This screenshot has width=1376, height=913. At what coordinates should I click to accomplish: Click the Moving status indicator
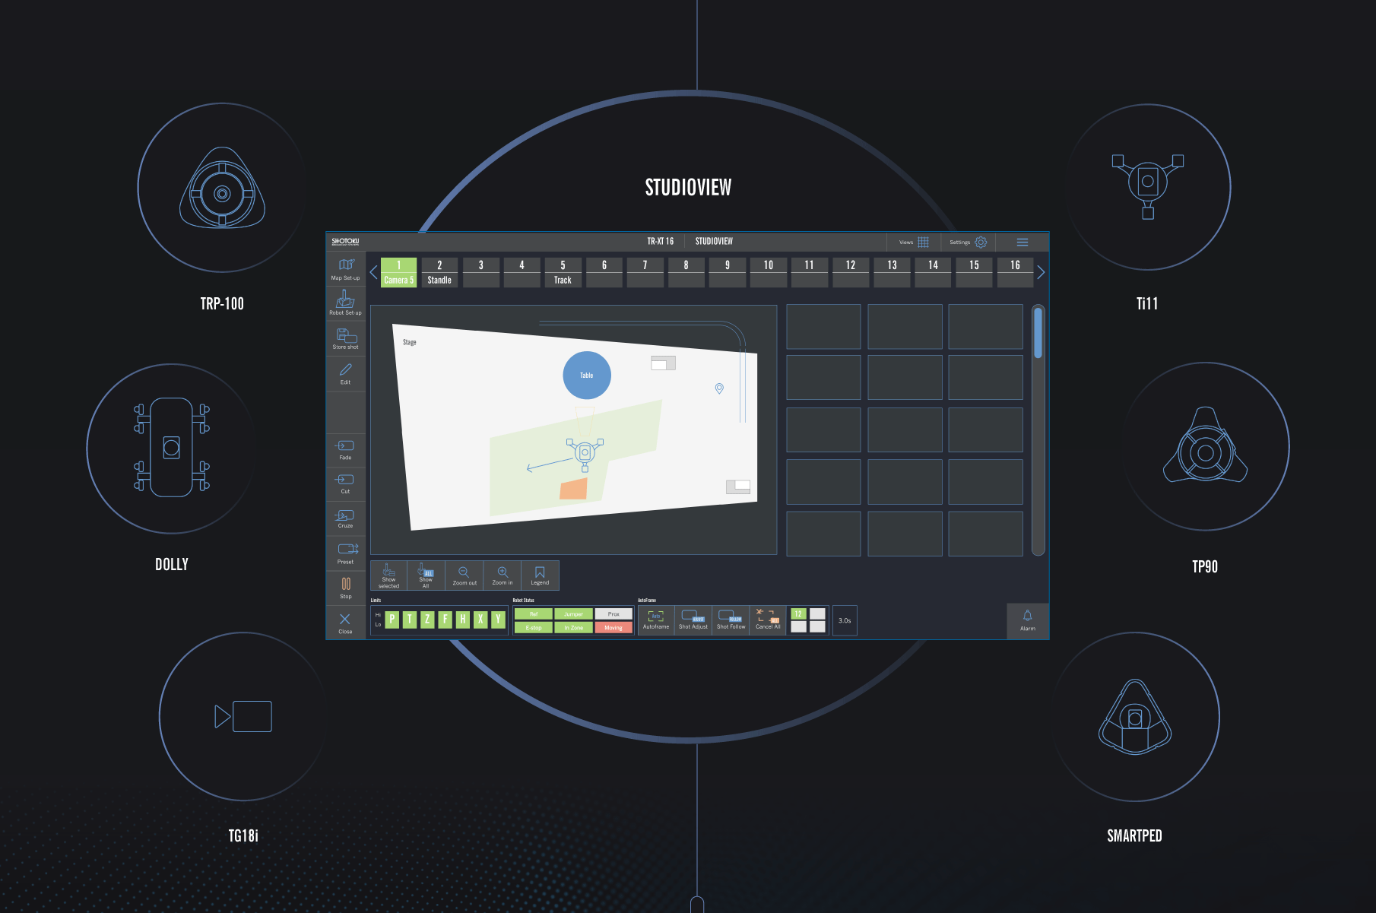click(613, 628)
